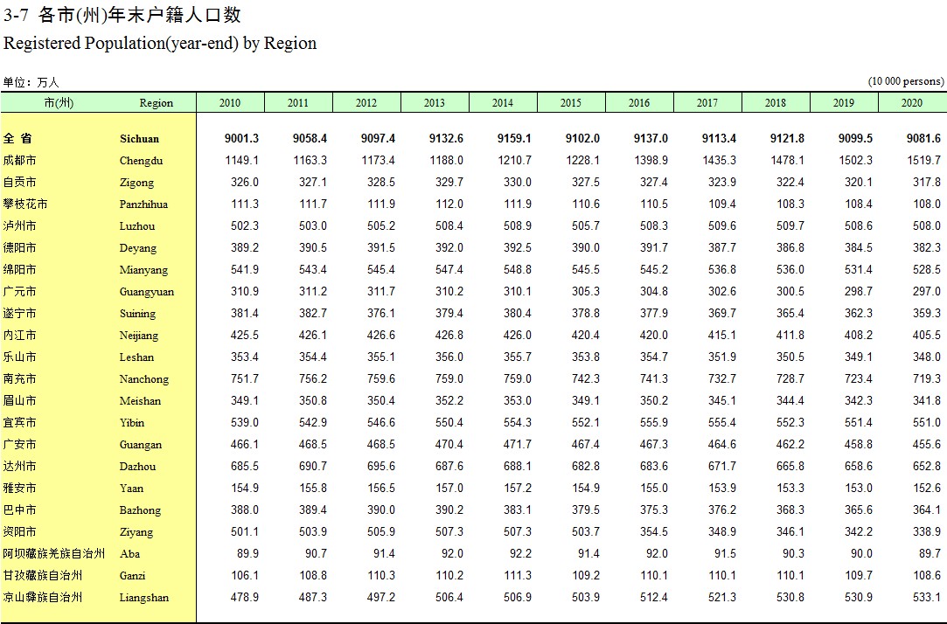The image size is (947, 624).
Task: Select the Ziyang row label
Action: click(x=136, y=531)
